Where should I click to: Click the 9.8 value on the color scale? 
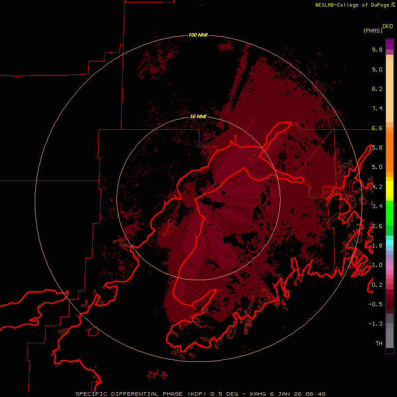click(377, 49)
